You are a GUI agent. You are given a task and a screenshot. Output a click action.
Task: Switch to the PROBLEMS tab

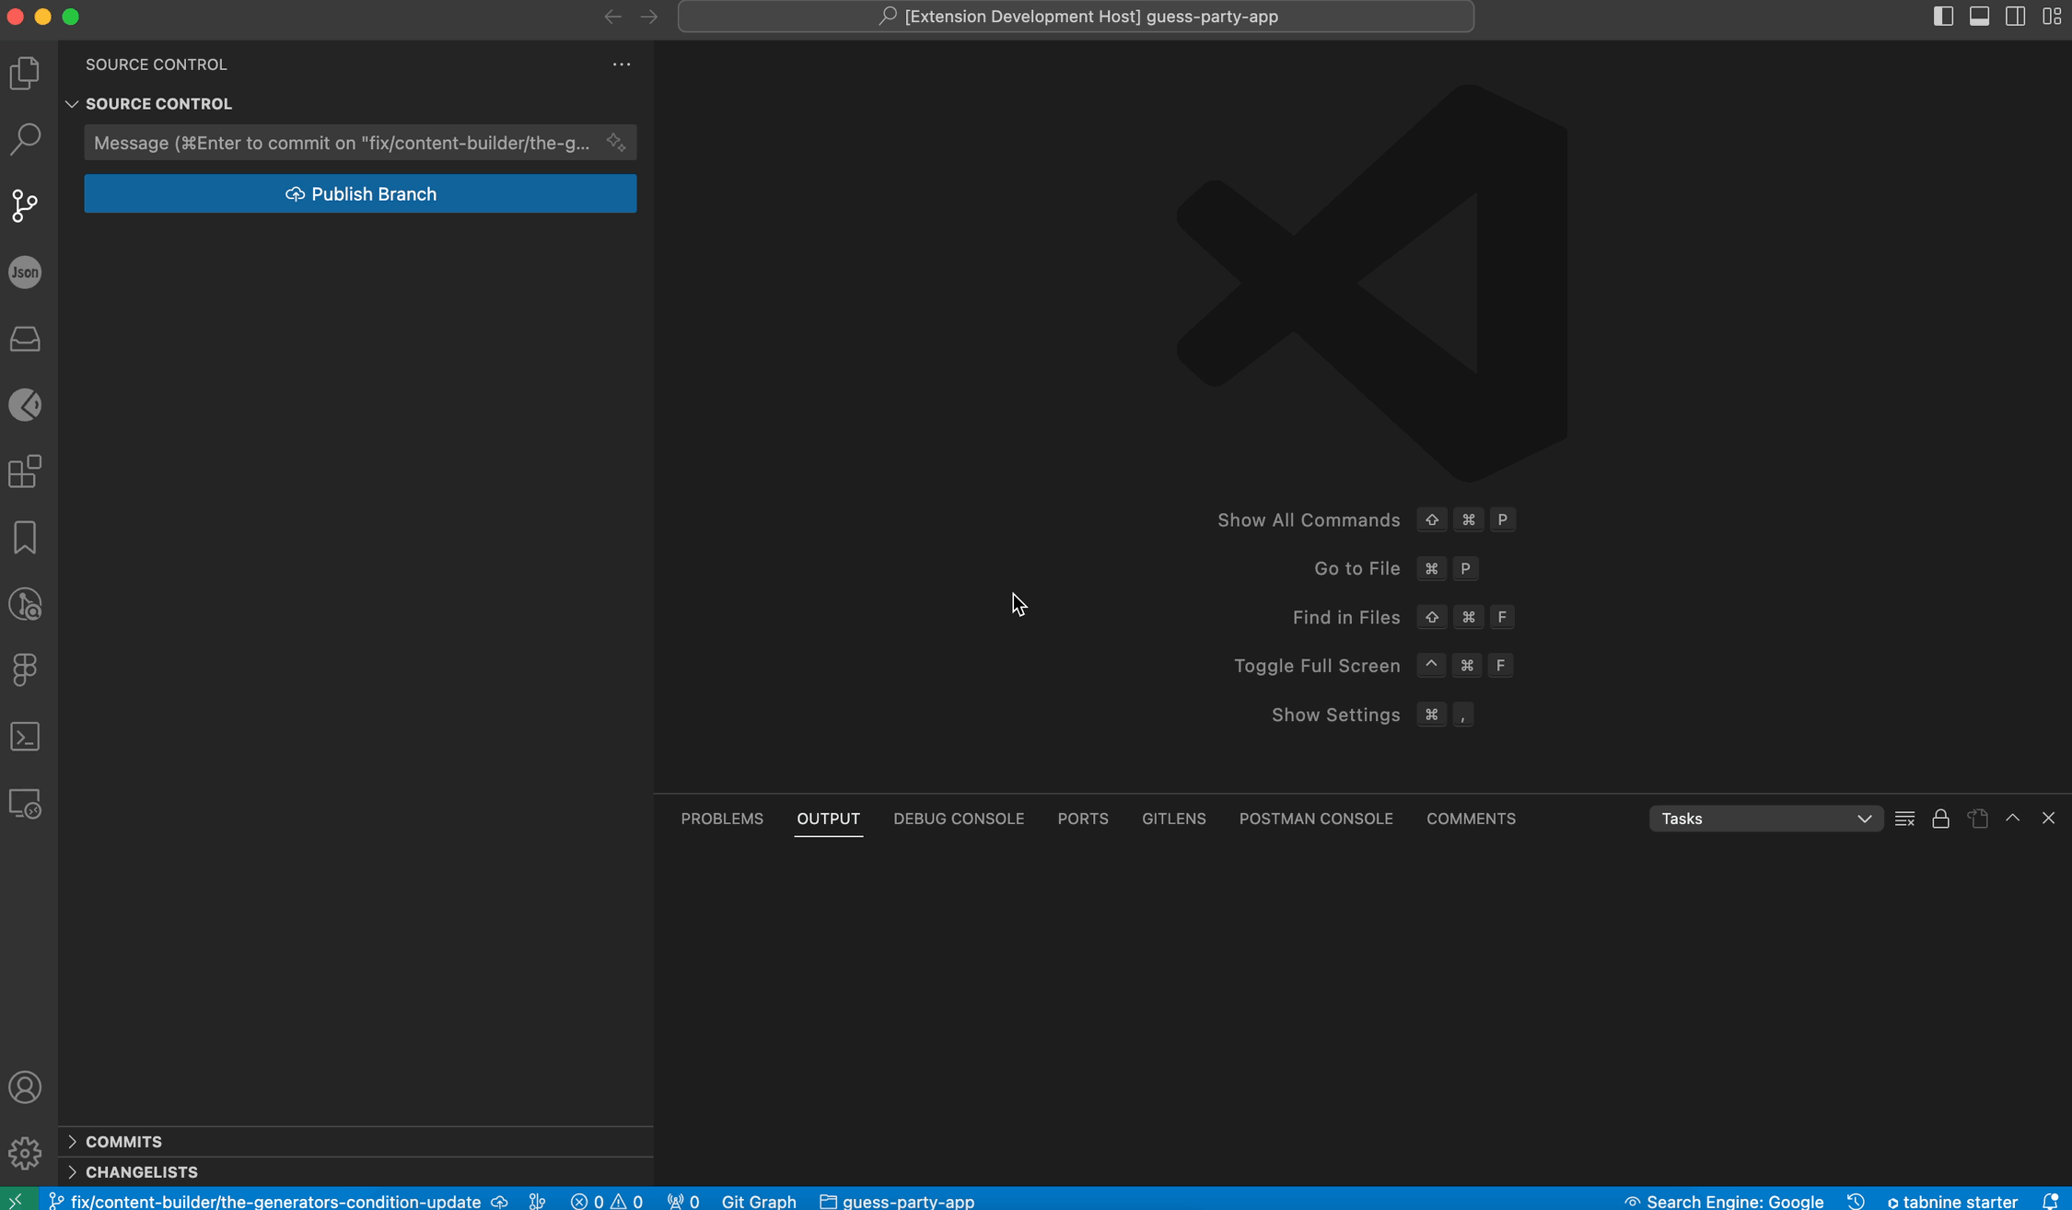722,819
